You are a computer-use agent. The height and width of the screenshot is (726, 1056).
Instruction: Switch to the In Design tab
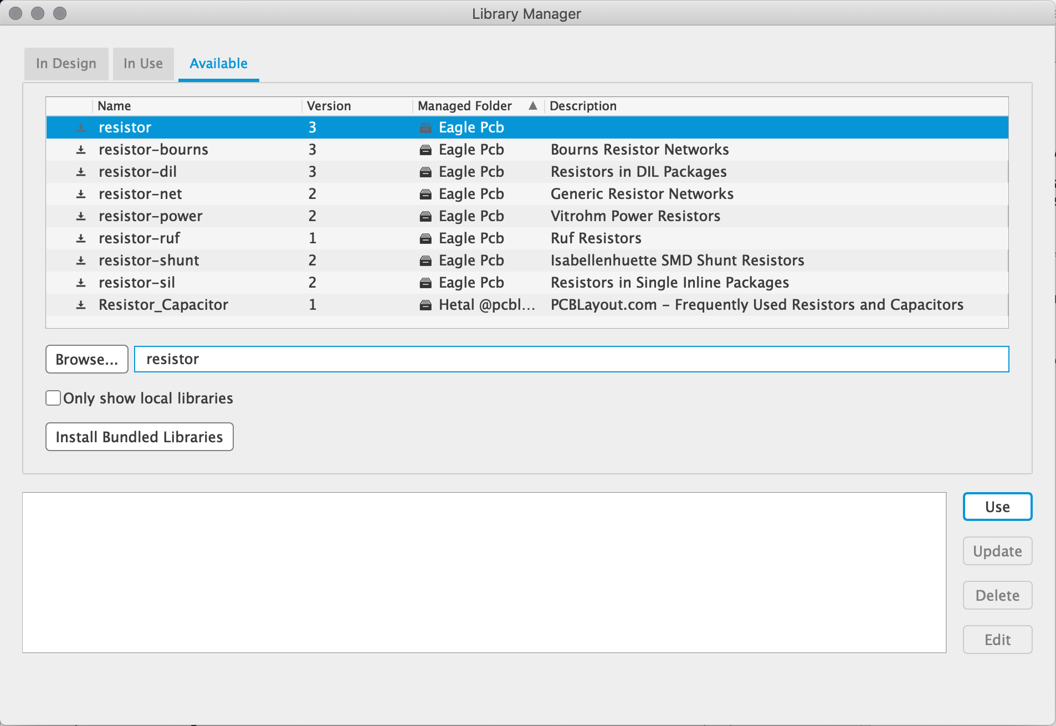coord(66,64)
